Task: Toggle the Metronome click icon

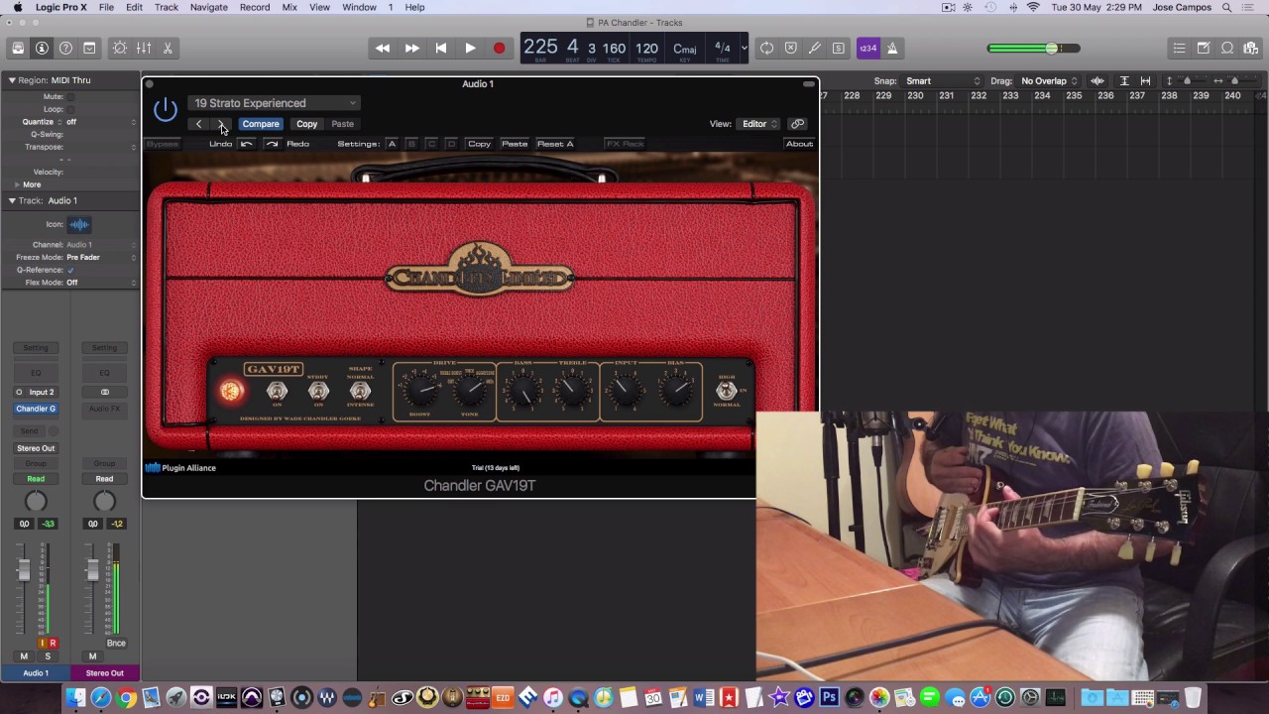Action: pos(892,48)
